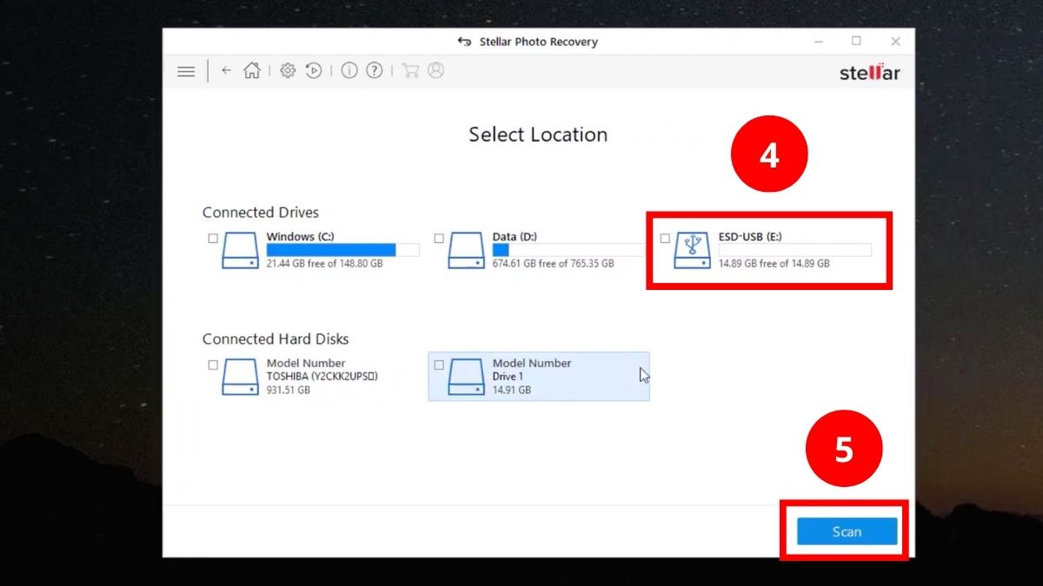Click '674.61 GB free of 765.35 GB'
Screen dimensions: 1043x586
pos(553,263)
